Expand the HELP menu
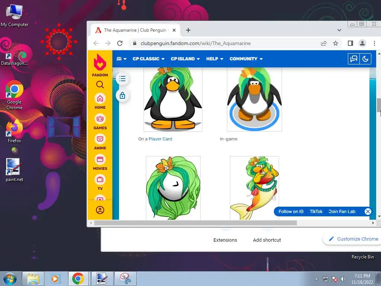 click(215, 59)
